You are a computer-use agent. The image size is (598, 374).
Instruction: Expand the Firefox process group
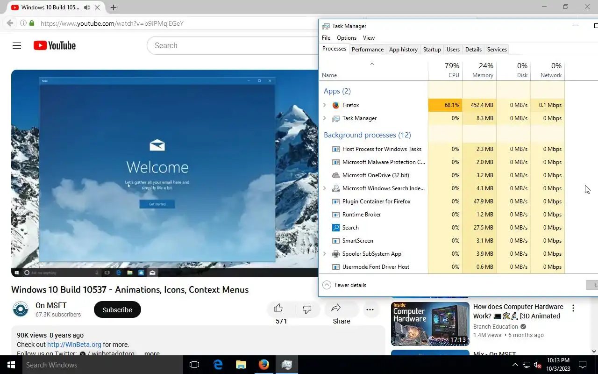(325, 105)
